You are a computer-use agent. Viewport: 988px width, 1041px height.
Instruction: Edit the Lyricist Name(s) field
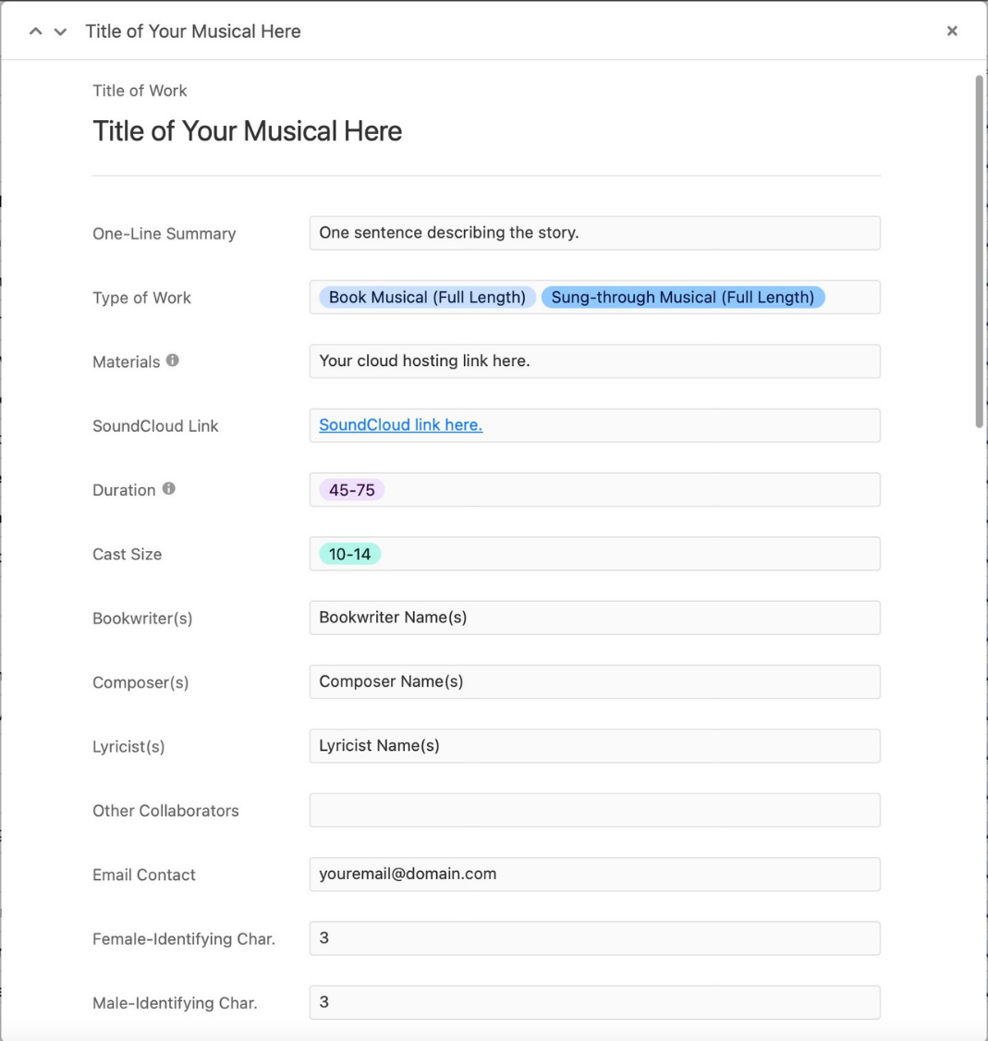pyautogui.click(x=594, y=746)
